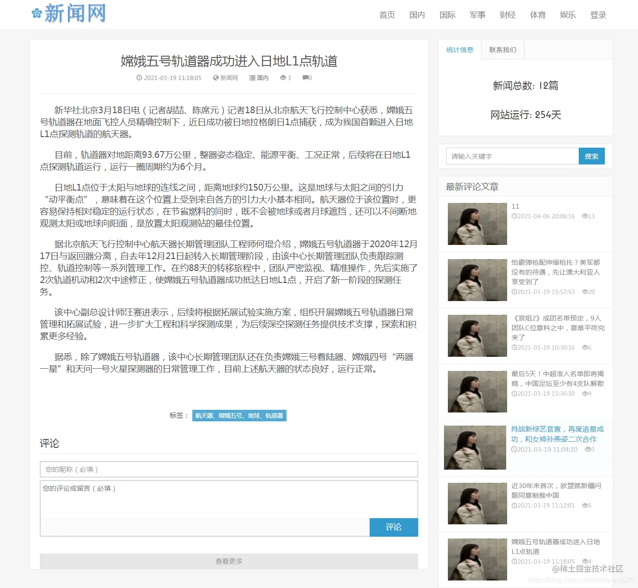This screenshot has width=638, height=588.
Task: Click the 新闻网 site logo
Action: click(69, 13)
